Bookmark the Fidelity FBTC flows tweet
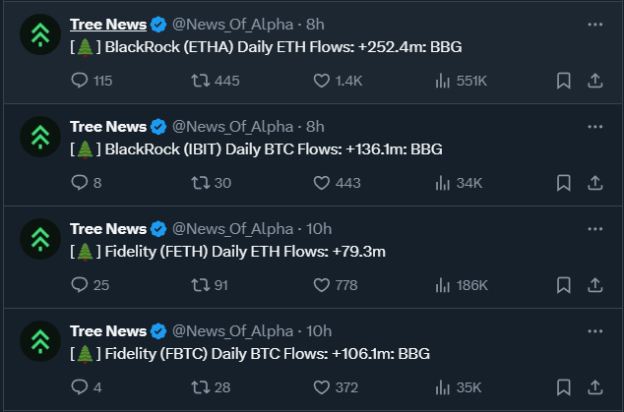Screen dimensions: 624x412 564,387
